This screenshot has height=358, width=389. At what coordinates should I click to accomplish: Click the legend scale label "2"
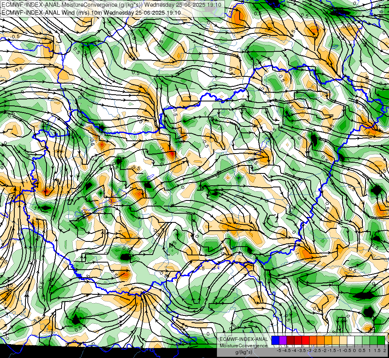point(385,350)
